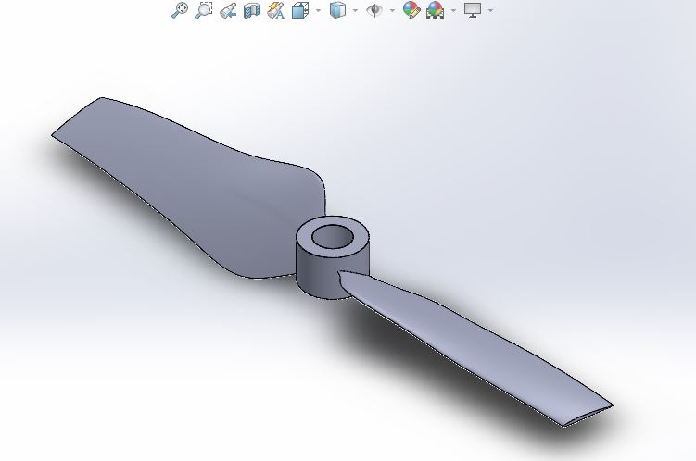696x461 pixels.
Task: Select the center bore hole of the hub
Action: click(333, 237)
